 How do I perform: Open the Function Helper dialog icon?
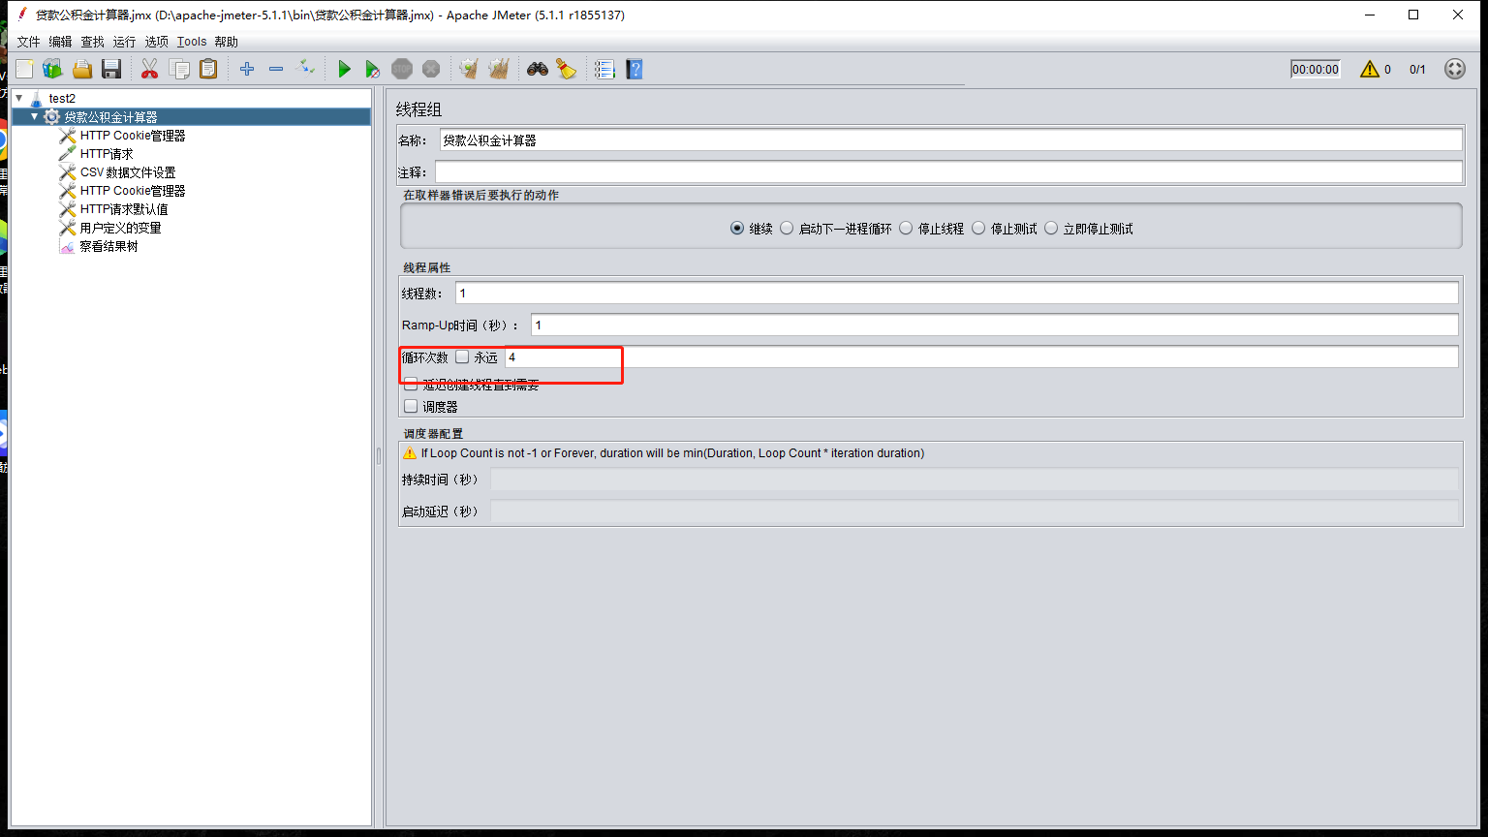click(x=604, y=69)
